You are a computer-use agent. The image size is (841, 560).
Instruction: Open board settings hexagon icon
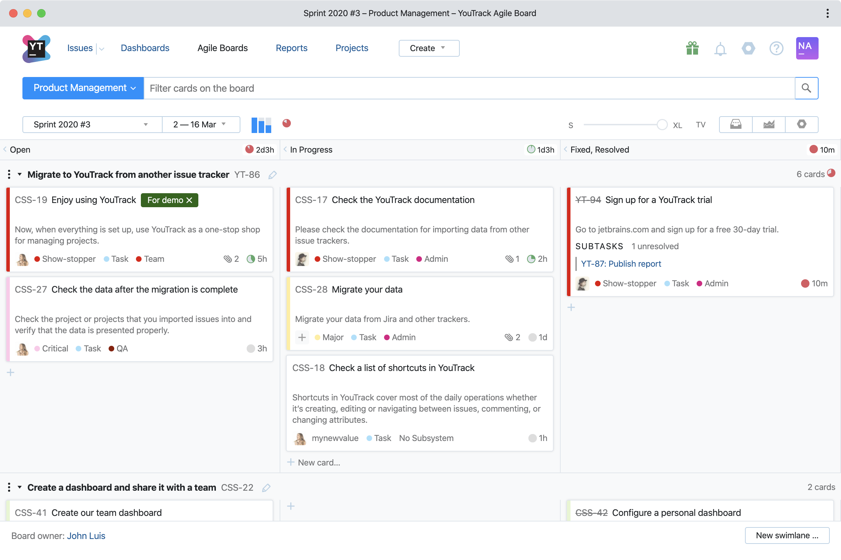point(802,125)
